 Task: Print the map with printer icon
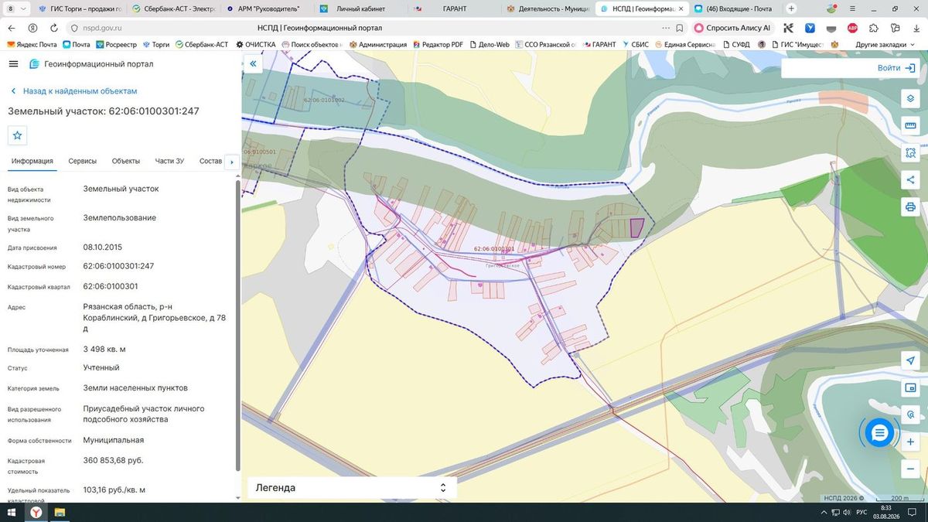911,207
